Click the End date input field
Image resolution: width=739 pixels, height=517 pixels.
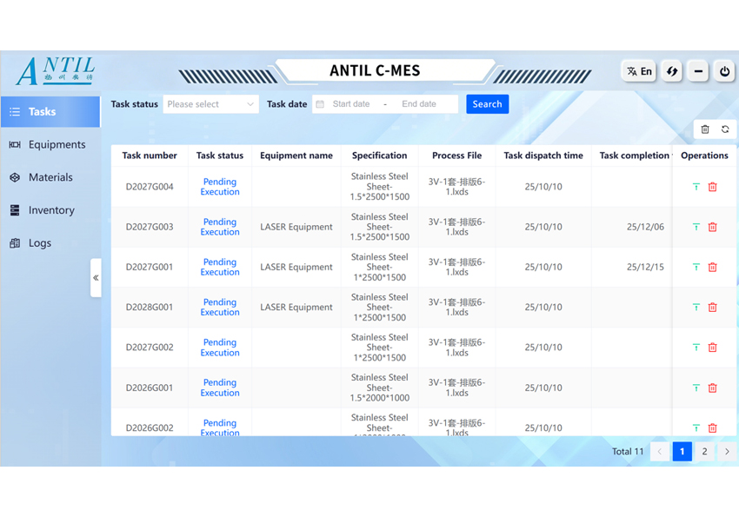click(422, 104)
